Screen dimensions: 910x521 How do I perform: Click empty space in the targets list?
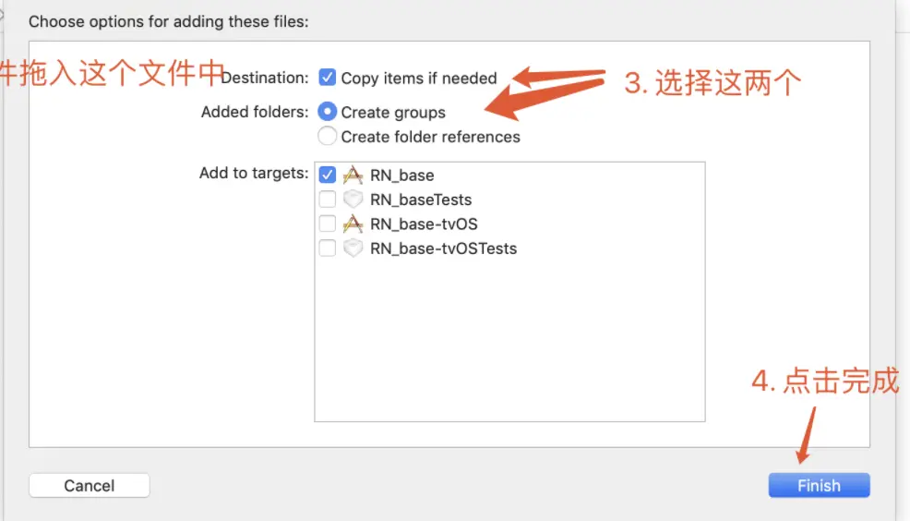coord(509,342)
